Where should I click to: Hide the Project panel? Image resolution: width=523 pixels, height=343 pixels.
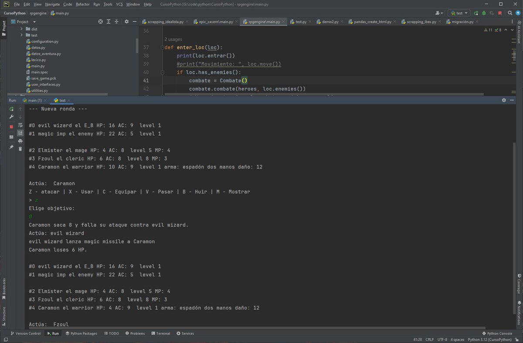point(135,21)
